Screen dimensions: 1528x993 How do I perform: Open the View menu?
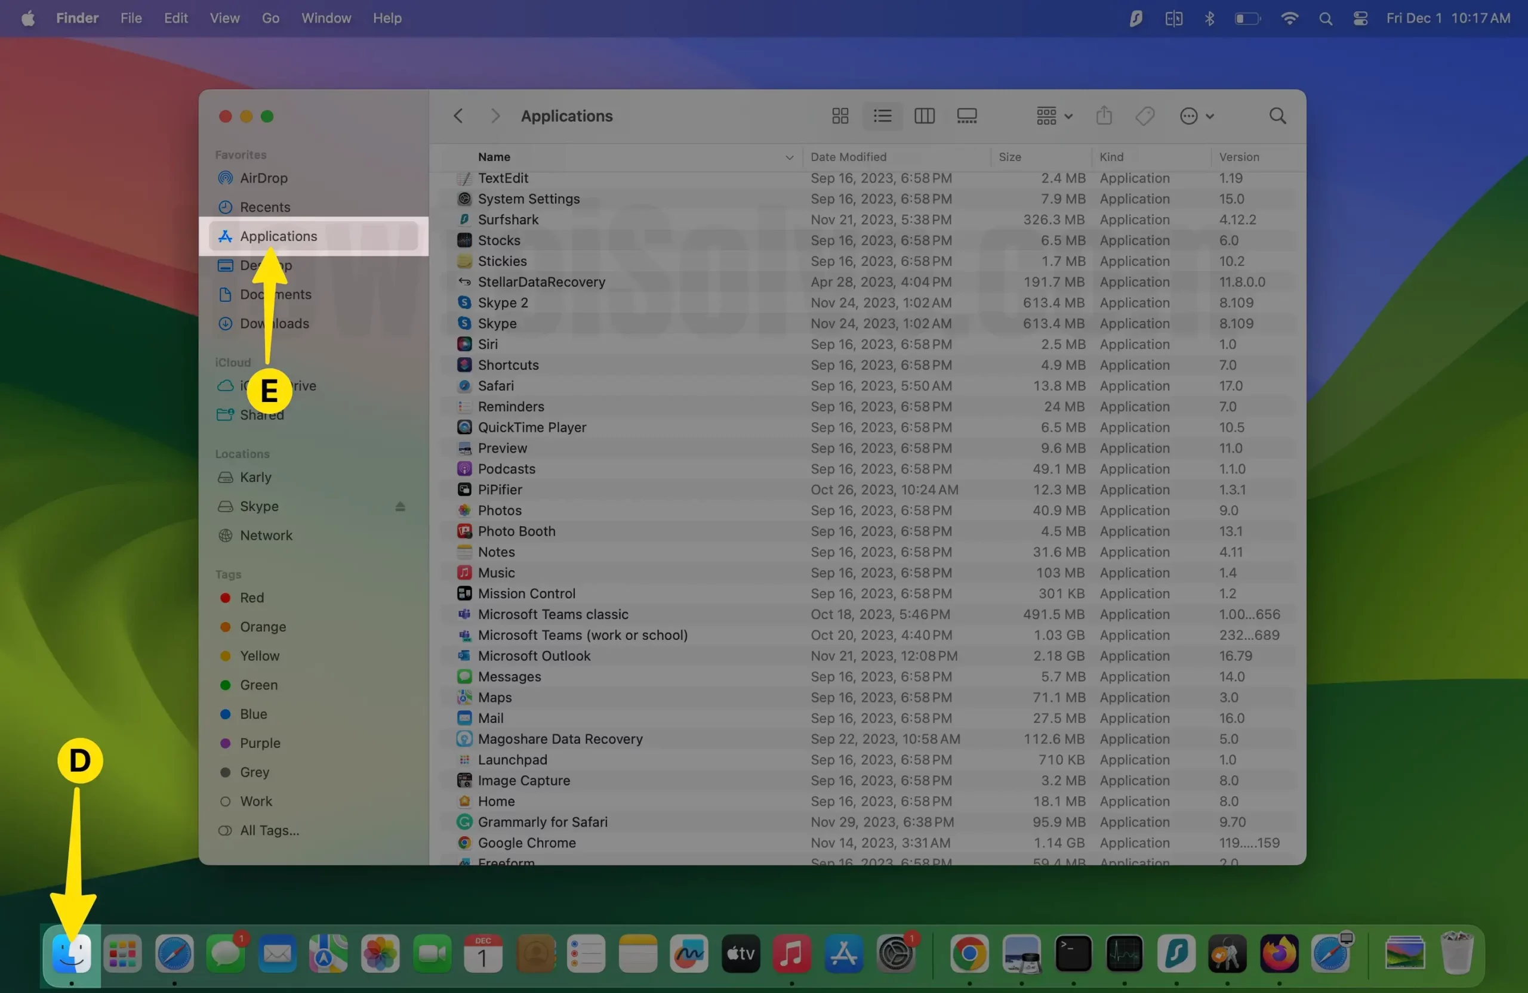(x=224, y=18)
